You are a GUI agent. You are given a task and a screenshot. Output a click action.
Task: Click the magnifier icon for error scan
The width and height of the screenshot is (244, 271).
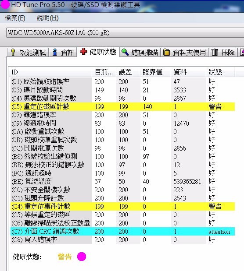(x=125, y=52)
